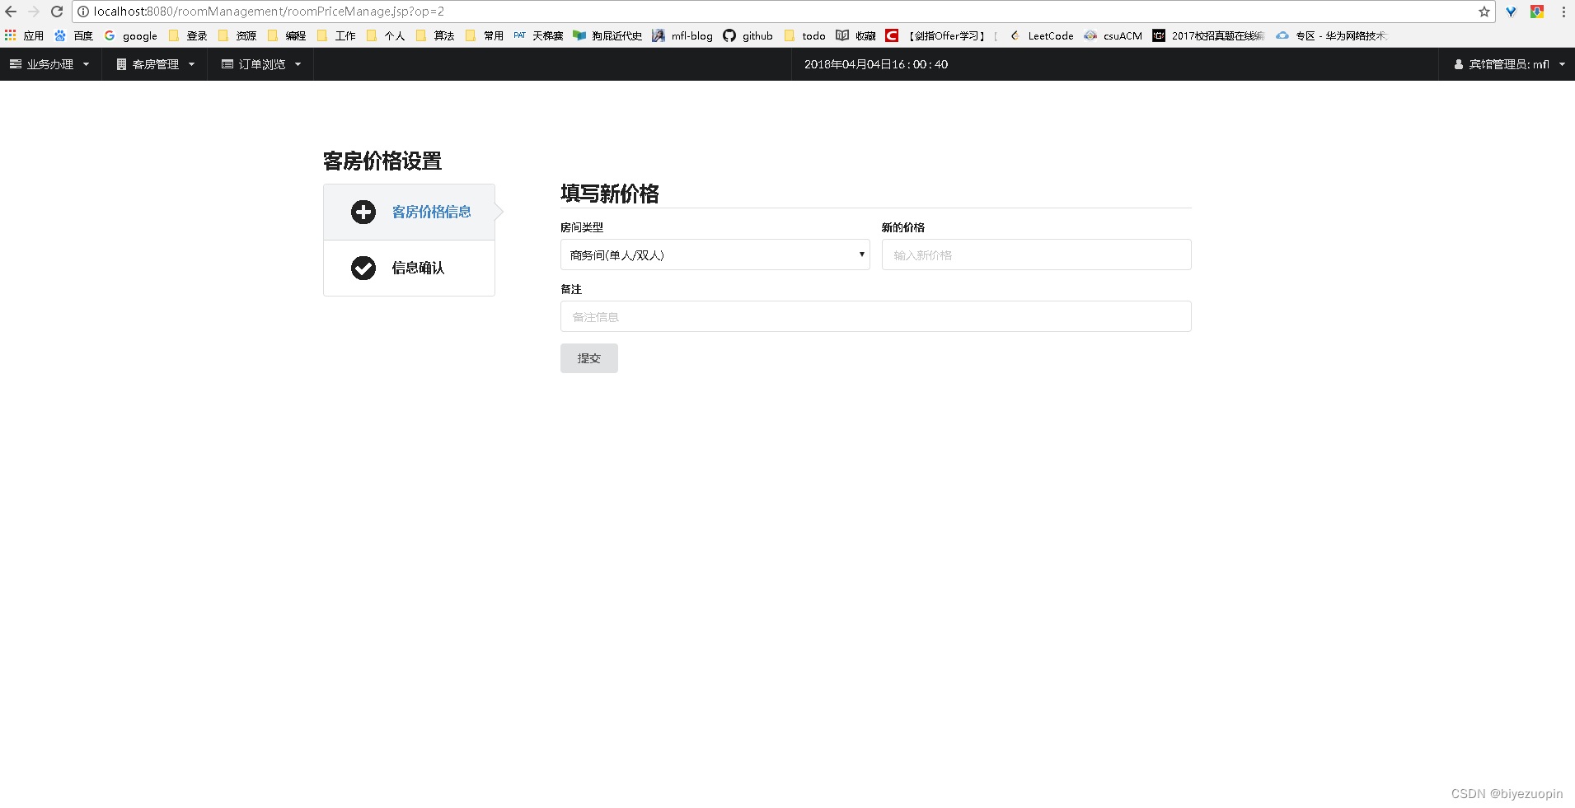This screenshot has width=1575, height=808.
Task: Open the 收藏 bookmark
Action: (x=855, y=35)
